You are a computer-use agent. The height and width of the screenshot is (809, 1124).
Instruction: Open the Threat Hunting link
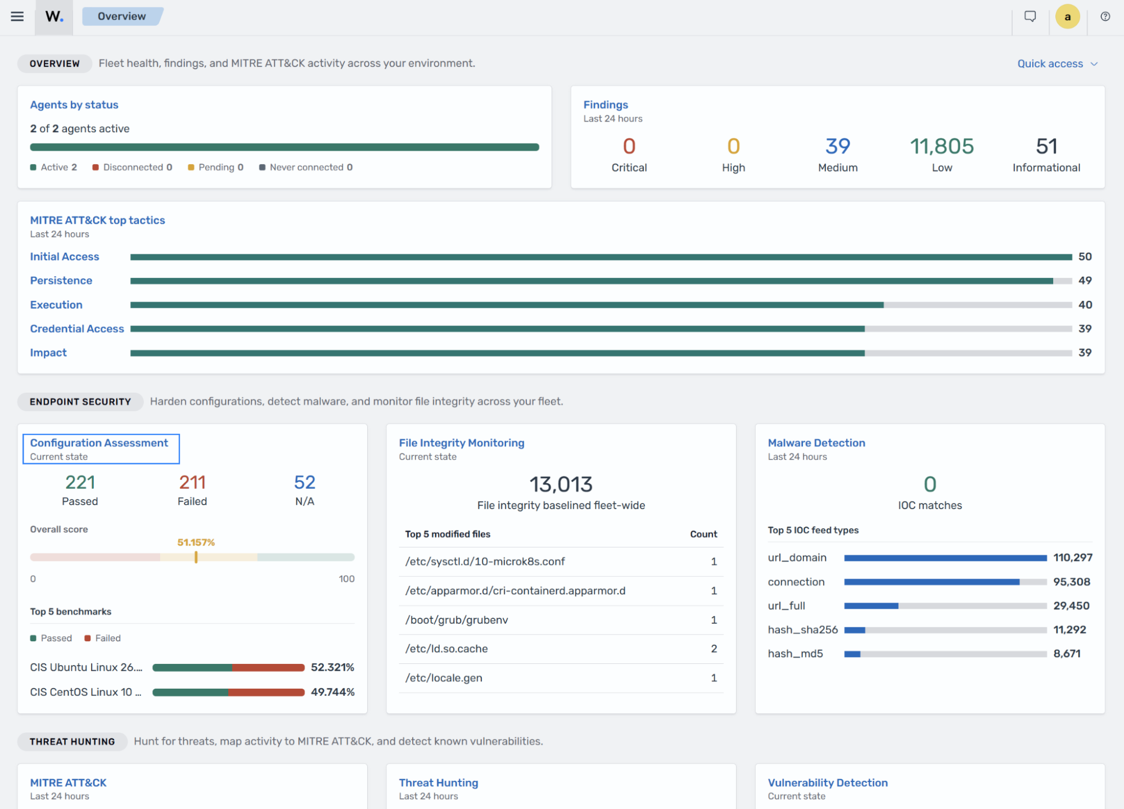coord(439,783)
